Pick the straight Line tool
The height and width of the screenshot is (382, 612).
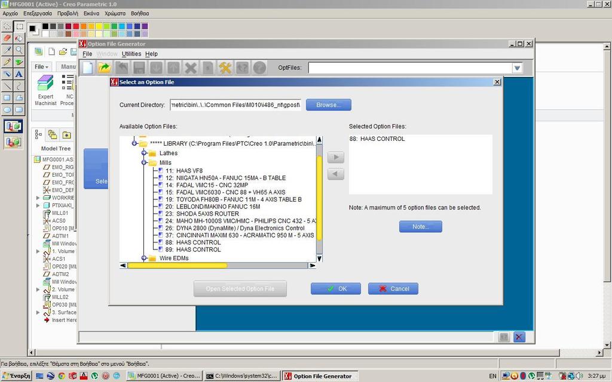click(7, 86)
